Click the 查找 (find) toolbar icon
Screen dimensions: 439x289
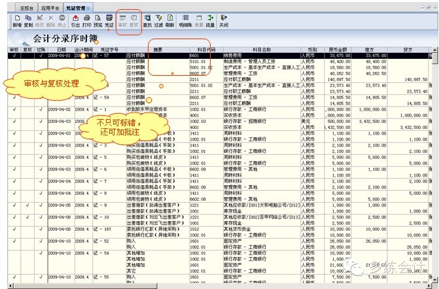(147, 22)
